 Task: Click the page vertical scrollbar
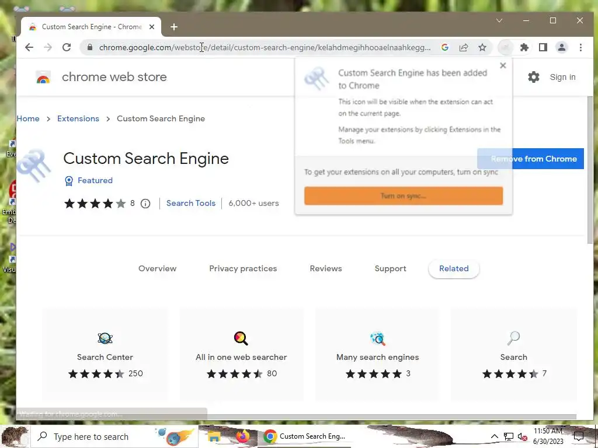coord(590,170)
